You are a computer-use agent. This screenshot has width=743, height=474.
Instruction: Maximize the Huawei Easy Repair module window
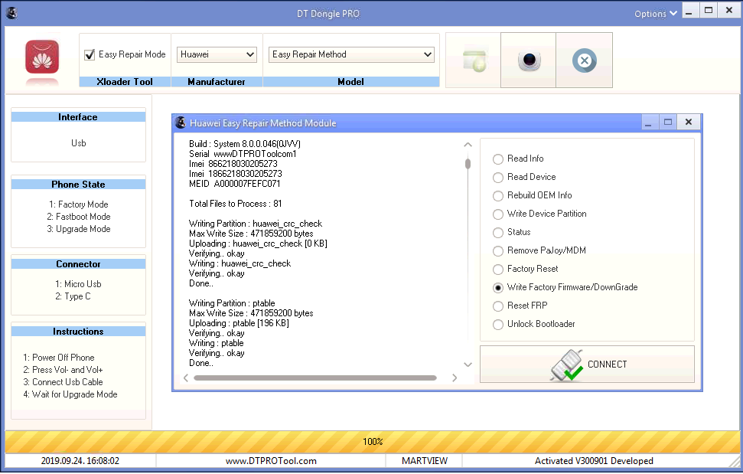(x=668, y=123)
